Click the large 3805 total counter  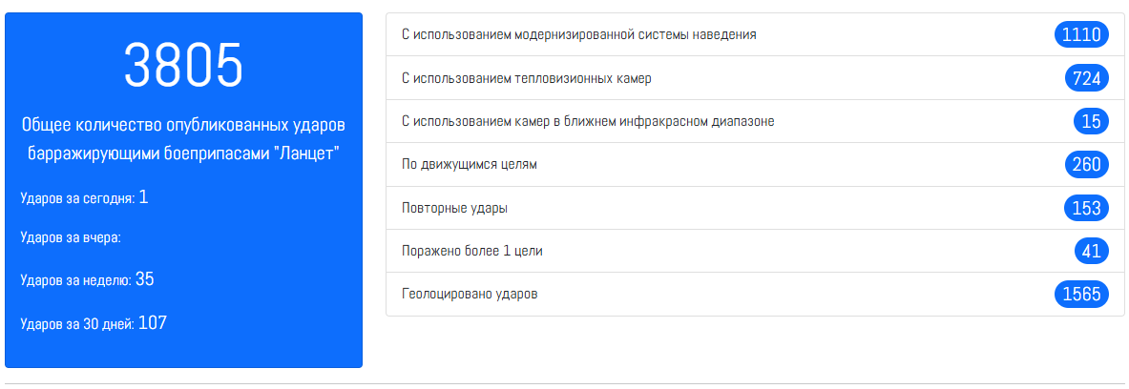click(183, 67)
